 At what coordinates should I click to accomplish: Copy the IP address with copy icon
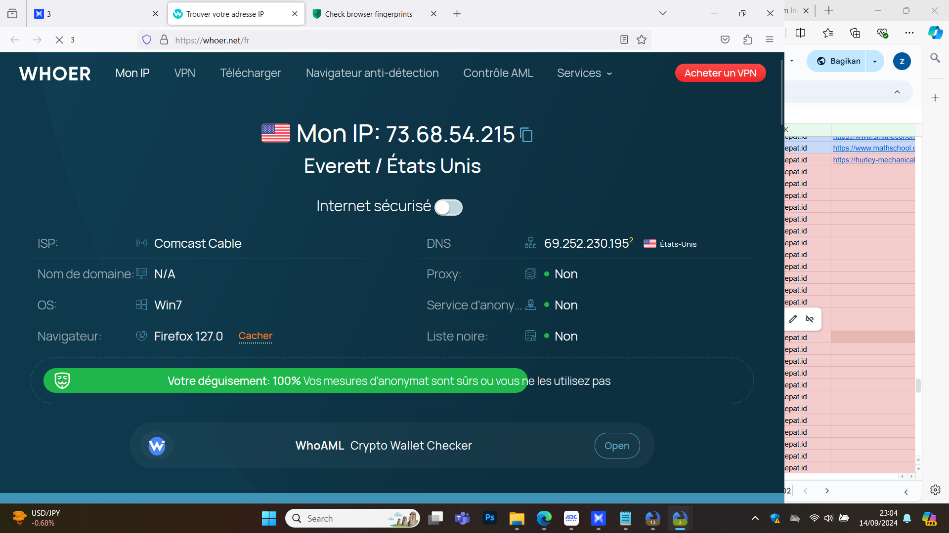(526, 135)
